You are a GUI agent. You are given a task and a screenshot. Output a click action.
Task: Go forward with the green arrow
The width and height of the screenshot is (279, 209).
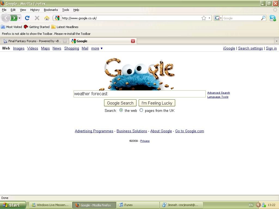click(x=14, y=18)
